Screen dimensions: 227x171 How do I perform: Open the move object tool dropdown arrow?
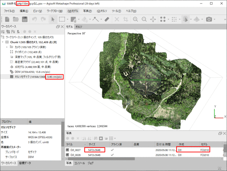(90, 19)
